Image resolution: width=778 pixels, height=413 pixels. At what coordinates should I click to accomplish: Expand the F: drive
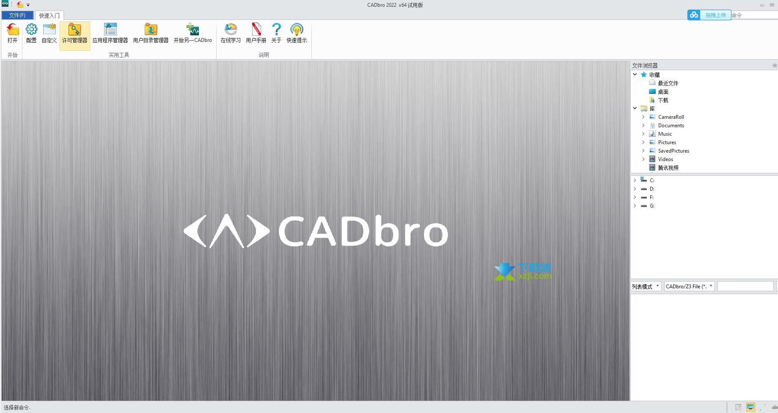tap(635, 197)
